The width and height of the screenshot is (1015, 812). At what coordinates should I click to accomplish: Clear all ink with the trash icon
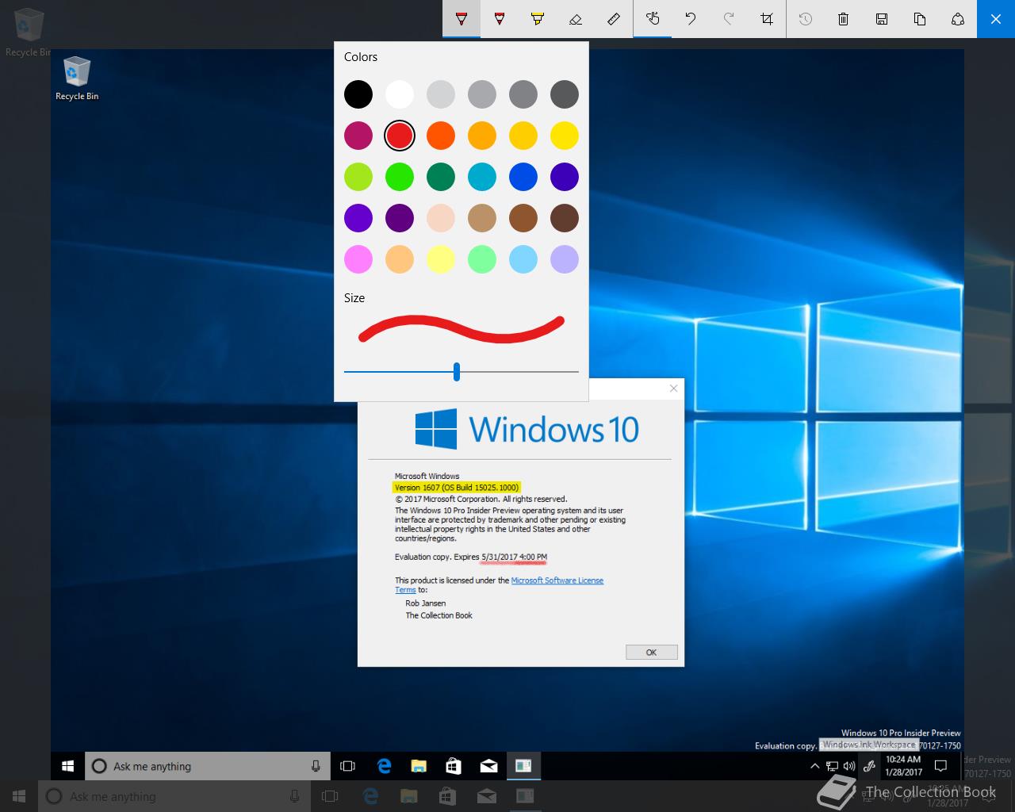point(844,19)
